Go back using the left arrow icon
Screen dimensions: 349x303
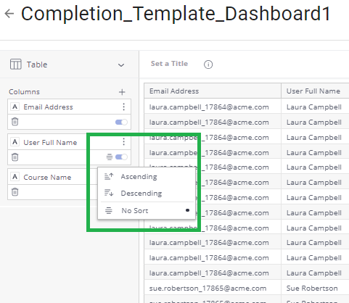(9, 14)
